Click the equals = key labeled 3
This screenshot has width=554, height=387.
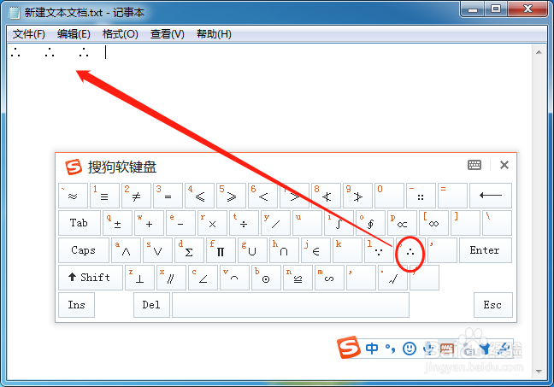click(x=168, y=196)
